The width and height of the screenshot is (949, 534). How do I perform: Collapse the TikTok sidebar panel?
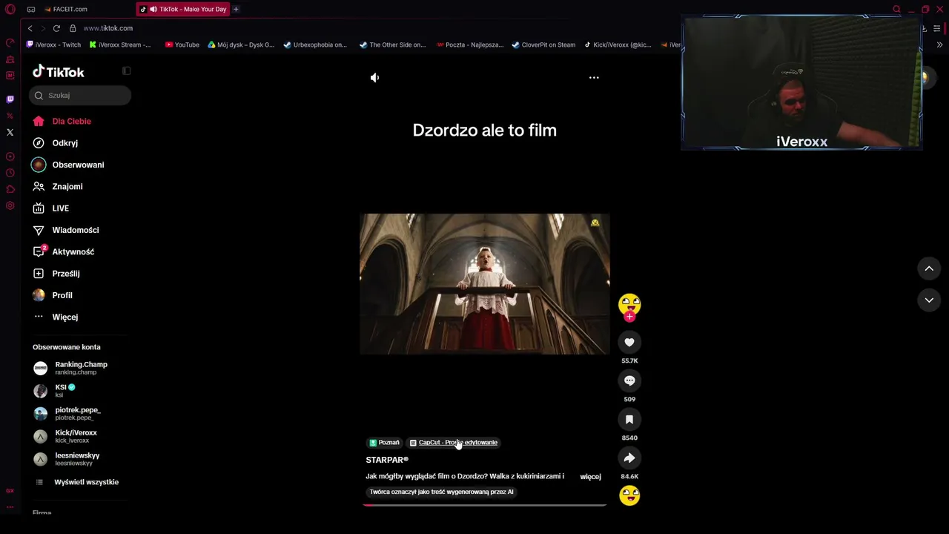[x=127, y=70]
